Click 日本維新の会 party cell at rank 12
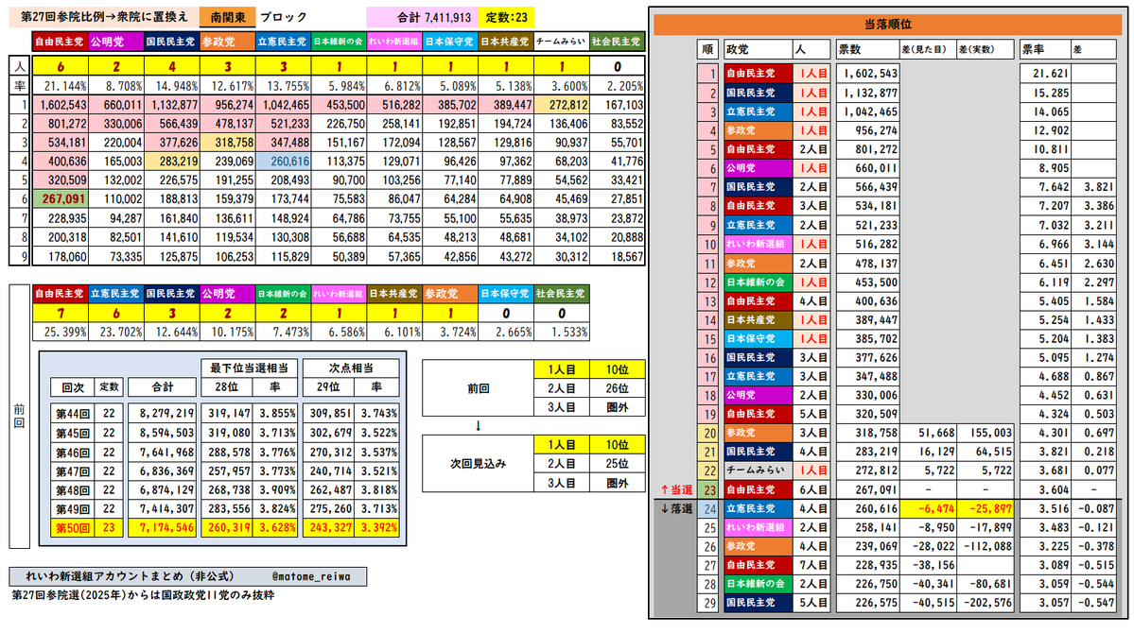Screen dimensions: 1134x633 coord(758,282)
